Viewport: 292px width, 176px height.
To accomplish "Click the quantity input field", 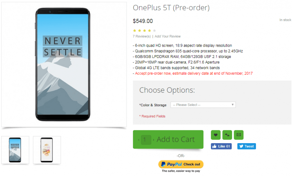I will (x=146, y=140).
